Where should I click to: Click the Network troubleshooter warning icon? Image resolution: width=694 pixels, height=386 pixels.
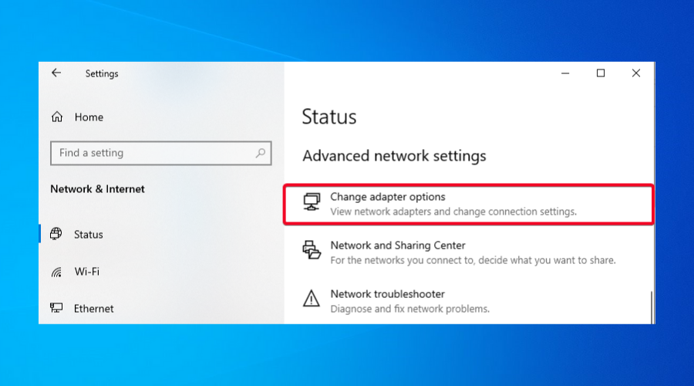pos(312,300)
